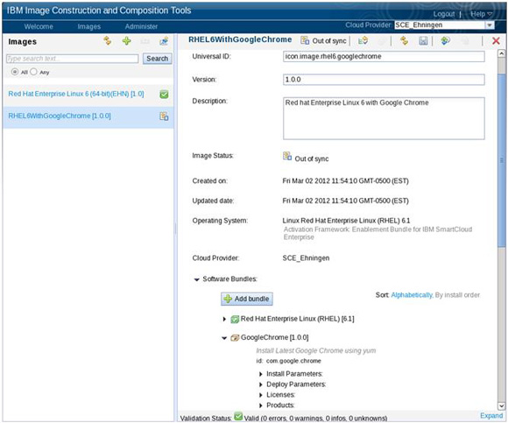Collapse the GoogleChrome bundle

point(224,338)
